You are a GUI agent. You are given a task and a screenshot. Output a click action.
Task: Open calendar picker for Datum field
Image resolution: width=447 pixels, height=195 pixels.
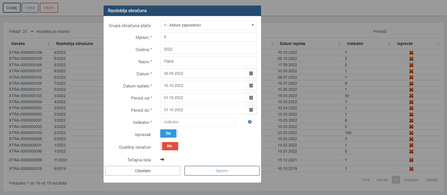point(251,73)
